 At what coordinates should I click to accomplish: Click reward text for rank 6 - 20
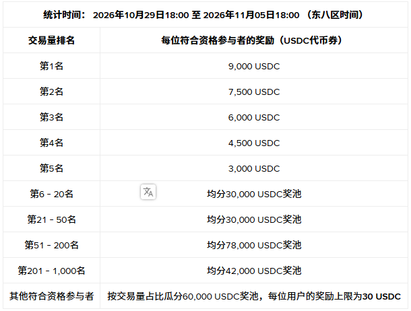[x=254, y=194]
